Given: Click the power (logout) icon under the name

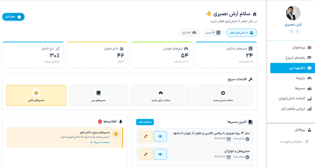Looking at the screenshot, I should click(x=291, y=31).
